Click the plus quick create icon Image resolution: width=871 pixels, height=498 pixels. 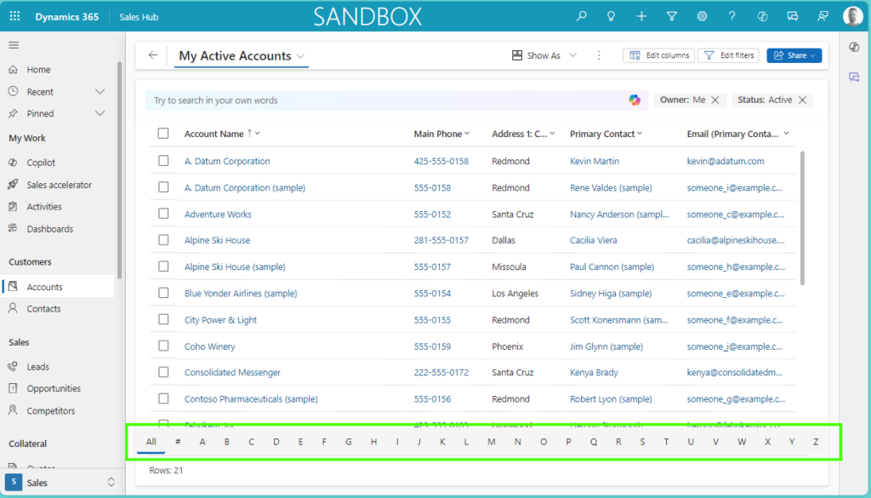point(641,16)
